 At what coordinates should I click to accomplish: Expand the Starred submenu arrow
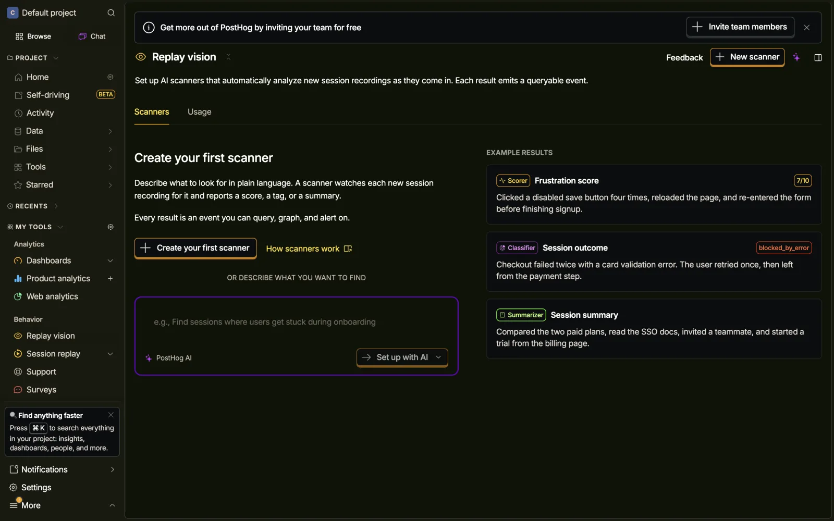pos(110,185)
